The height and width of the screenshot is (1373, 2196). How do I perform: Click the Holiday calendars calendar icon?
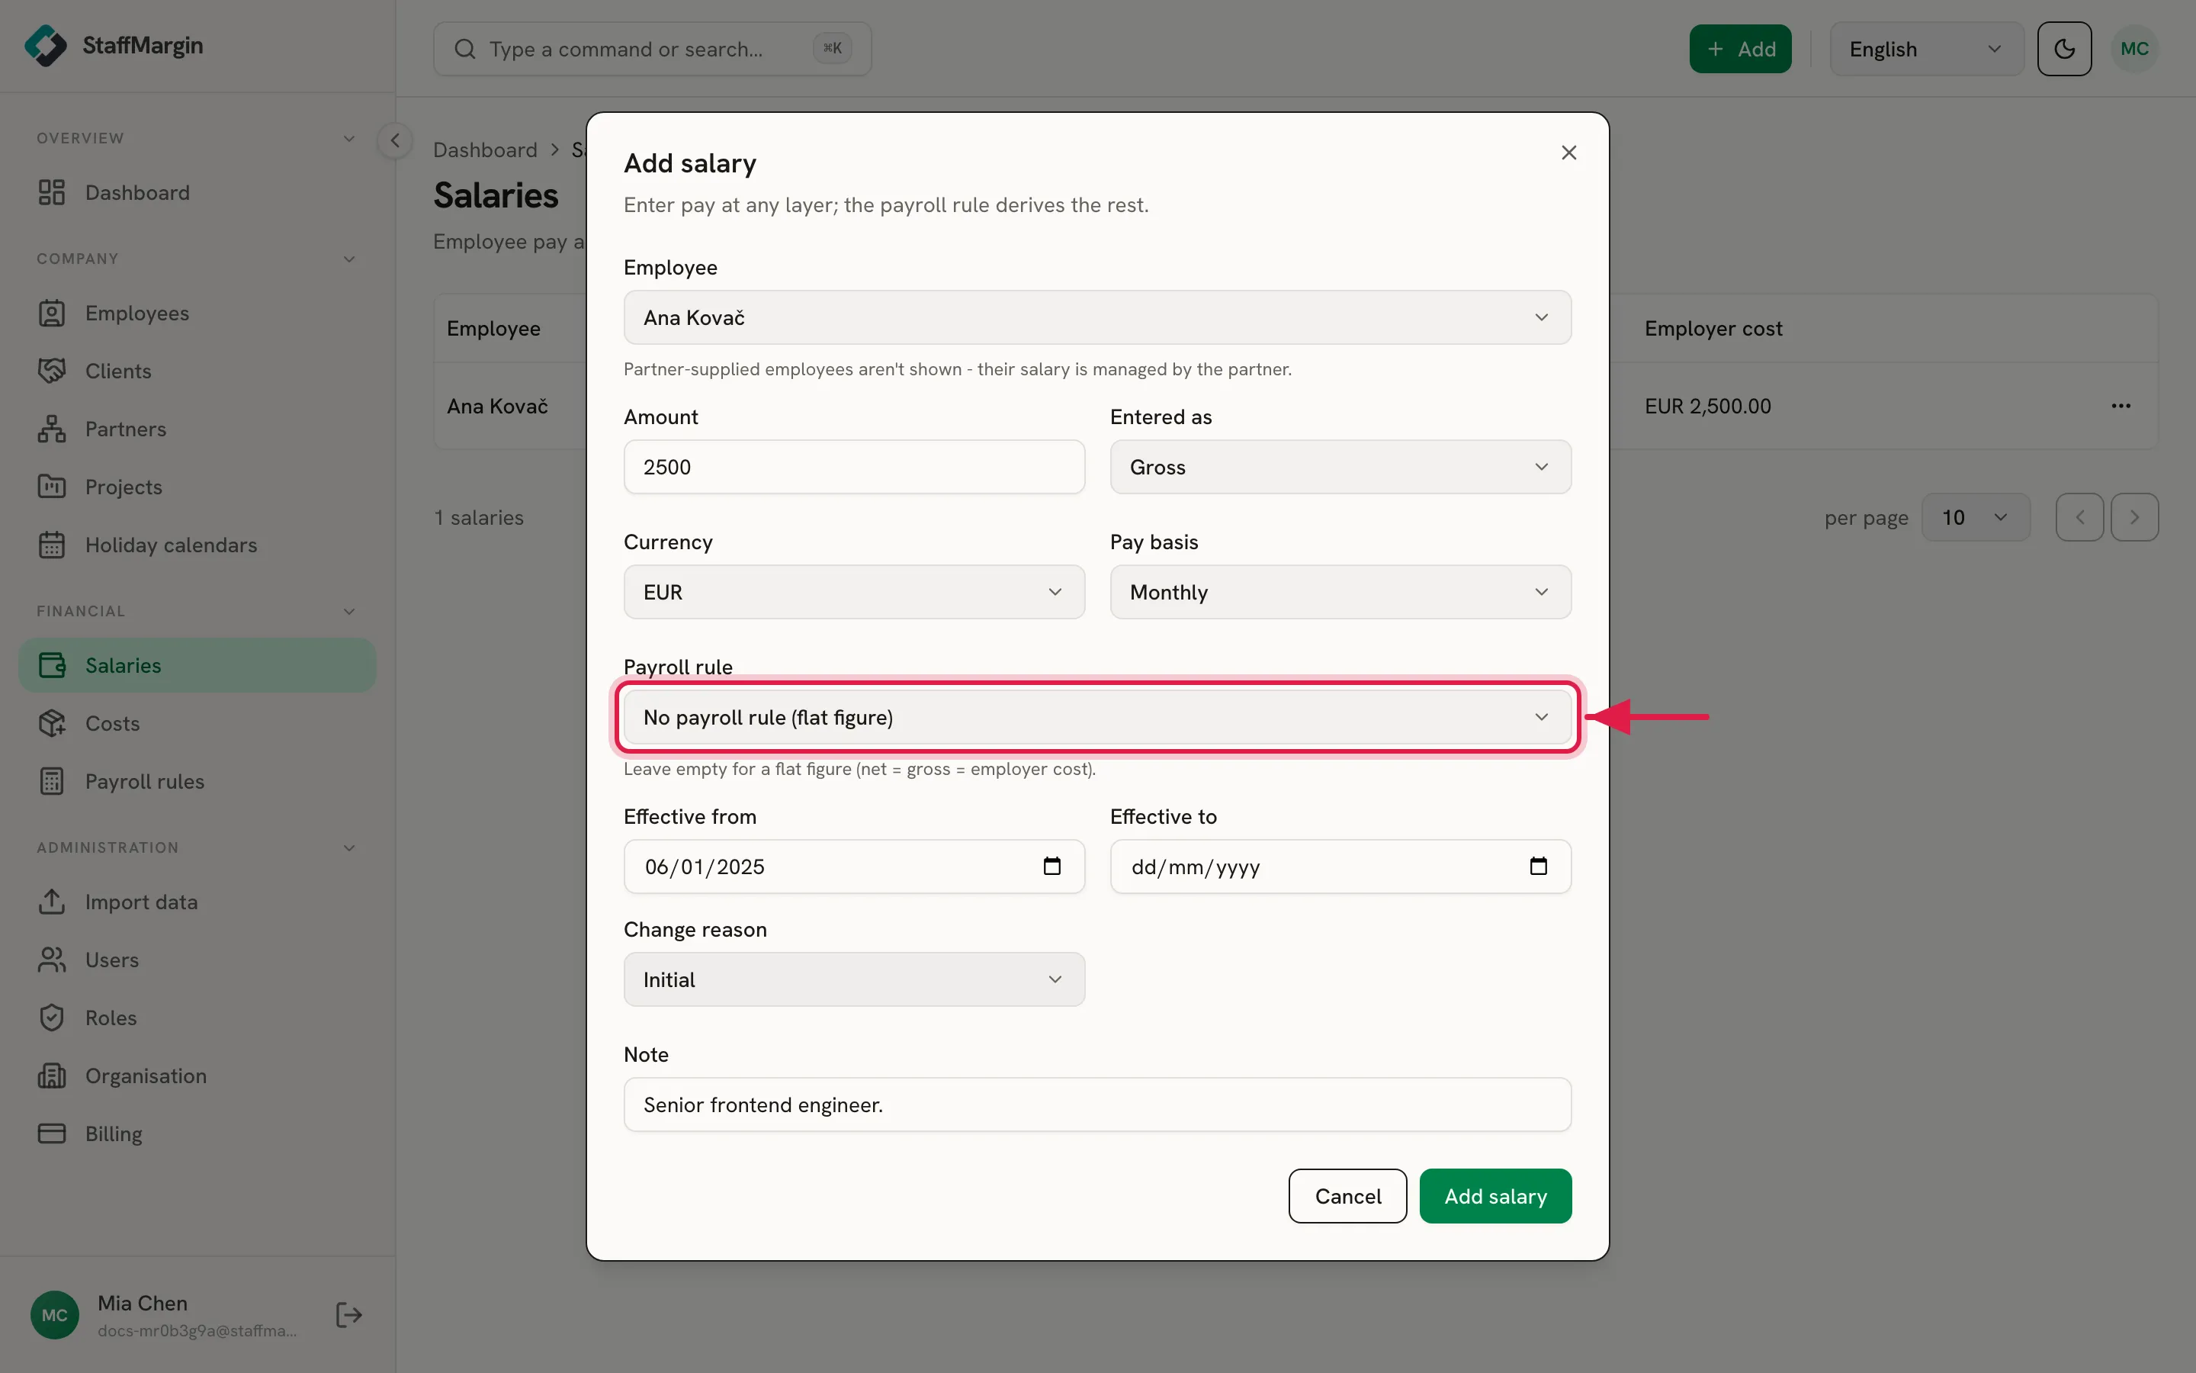tap(52, 545)
